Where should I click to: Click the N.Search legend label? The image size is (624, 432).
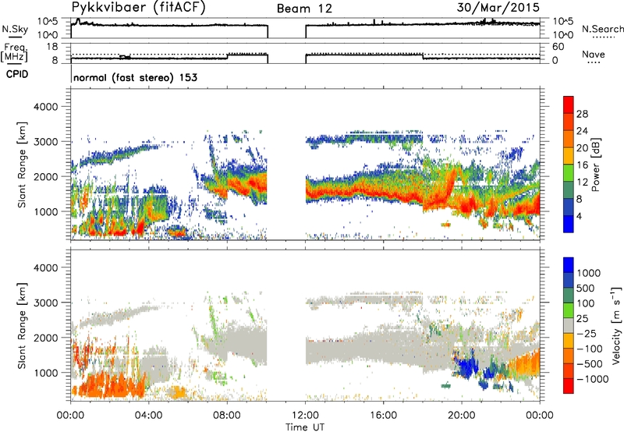[602, 29]
